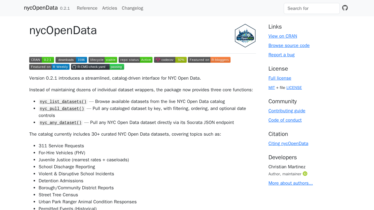Click the Featured on R-bloggers badge
The height and width of the screenshot is (210, 374).
point(209,60)
